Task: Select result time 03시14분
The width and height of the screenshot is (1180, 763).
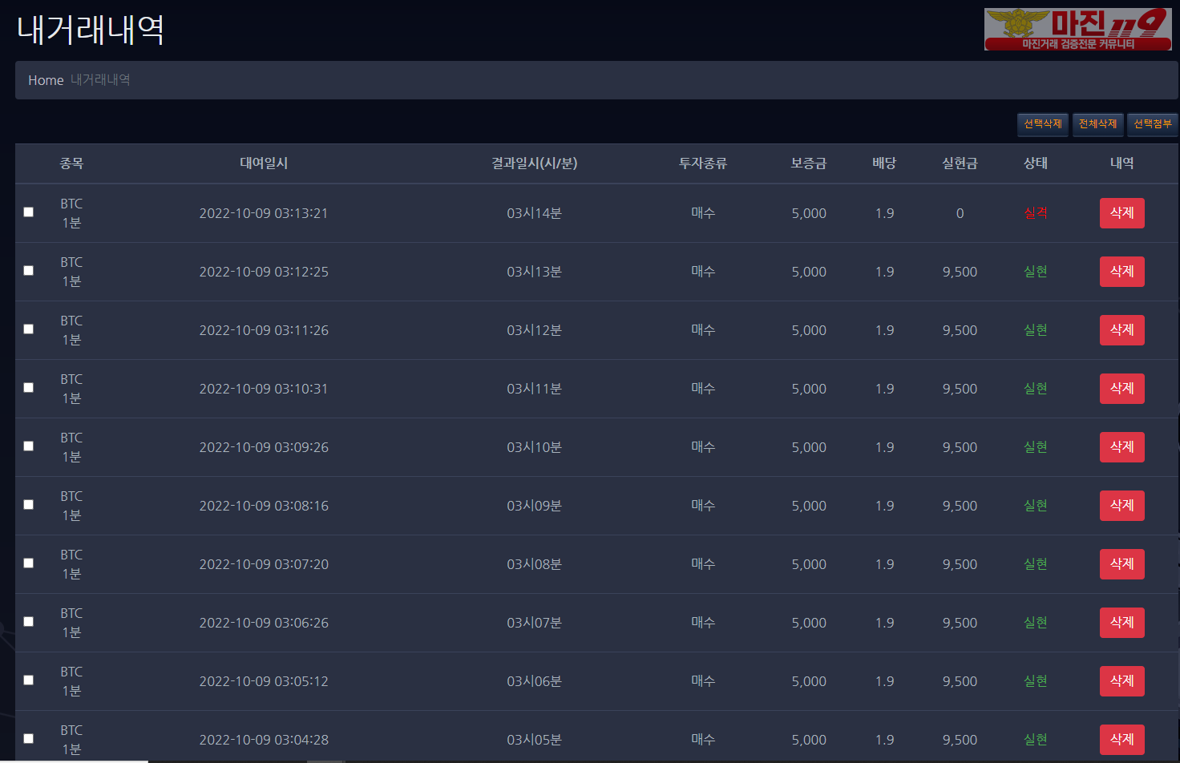Action: tap(534, 213)
